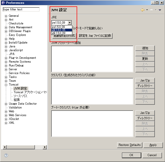
Task: Click the help question mark icon
Action: 6,155
